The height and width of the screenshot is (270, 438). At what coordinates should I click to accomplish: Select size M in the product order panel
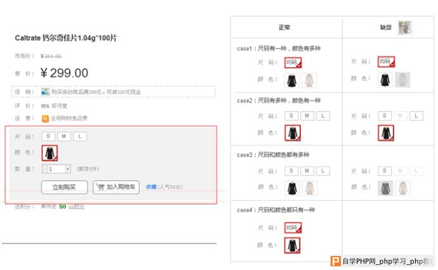pos(64,136)
